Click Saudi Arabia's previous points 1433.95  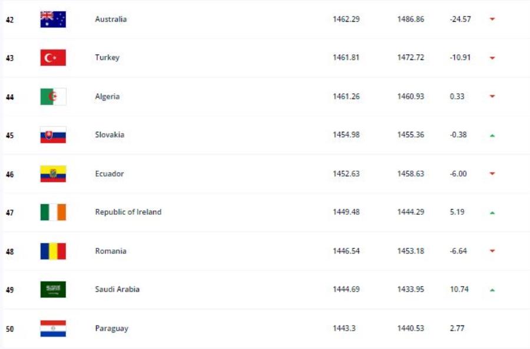tap(410, 289)
